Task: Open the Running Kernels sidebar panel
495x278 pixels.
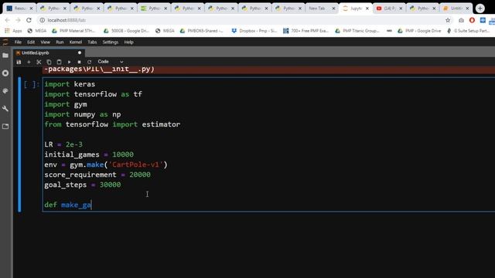Action: pyautogui.click(x=5, y=73)
